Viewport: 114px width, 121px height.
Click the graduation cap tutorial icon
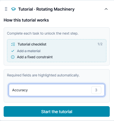tap(13, 9)
